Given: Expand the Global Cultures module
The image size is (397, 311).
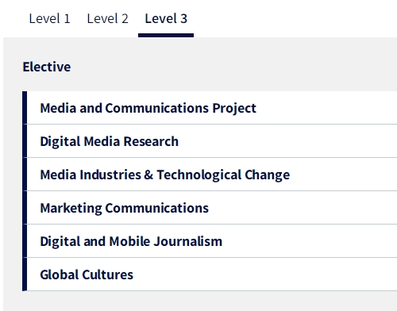Looking at the screenshot, I should 212,275.
